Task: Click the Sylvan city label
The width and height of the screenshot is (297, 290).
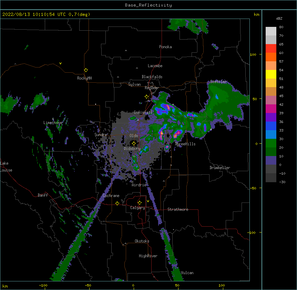Action: pyautogui.click(x=134, y=84)
